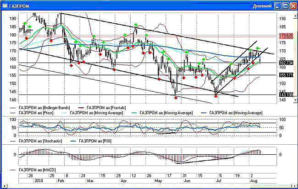Click date label 17 on time axis
Screen dimensions: 298x189
169,176
